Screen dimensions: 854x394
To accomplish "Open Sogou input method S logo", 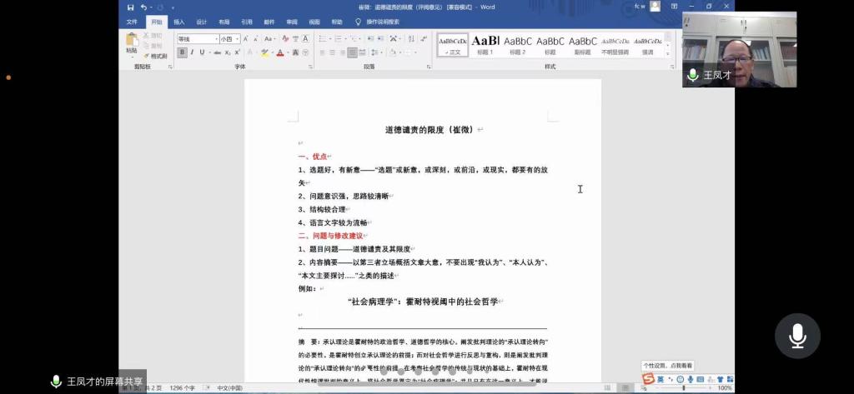I will pyautogui.click(x=647, y=379).
